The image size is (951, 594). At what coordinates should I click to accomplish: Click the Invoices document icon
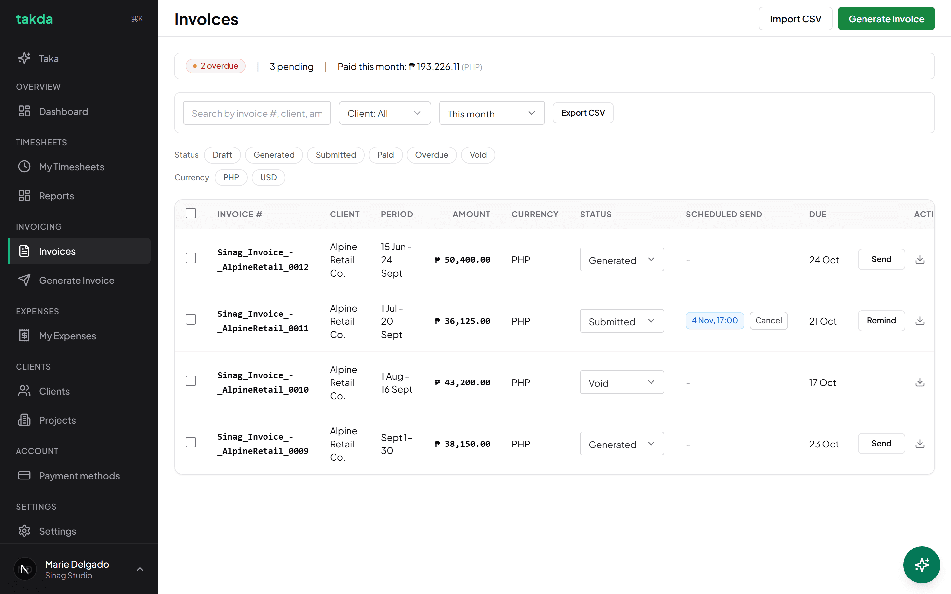(24, 251)
